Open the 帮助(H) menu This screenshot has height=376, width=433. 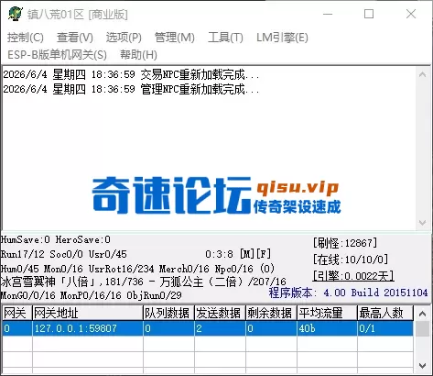pyautogui.click(x=138, y=55)
